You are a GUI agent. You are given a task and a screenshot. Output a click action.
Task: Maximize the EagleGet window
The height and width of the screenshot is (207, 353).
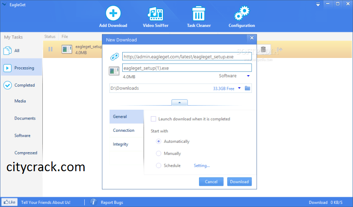(x=338, y=4)
